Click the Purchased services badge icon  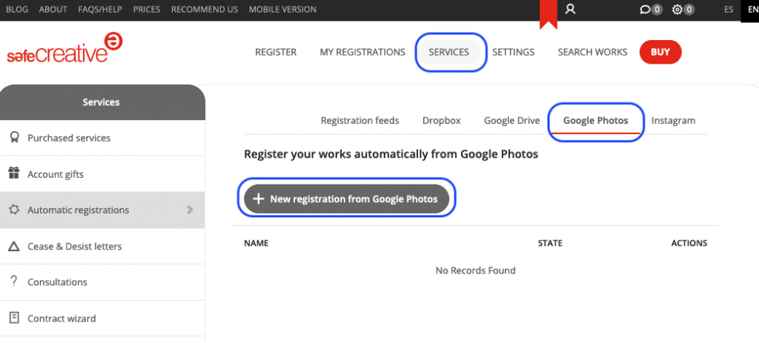coord(13,138)
